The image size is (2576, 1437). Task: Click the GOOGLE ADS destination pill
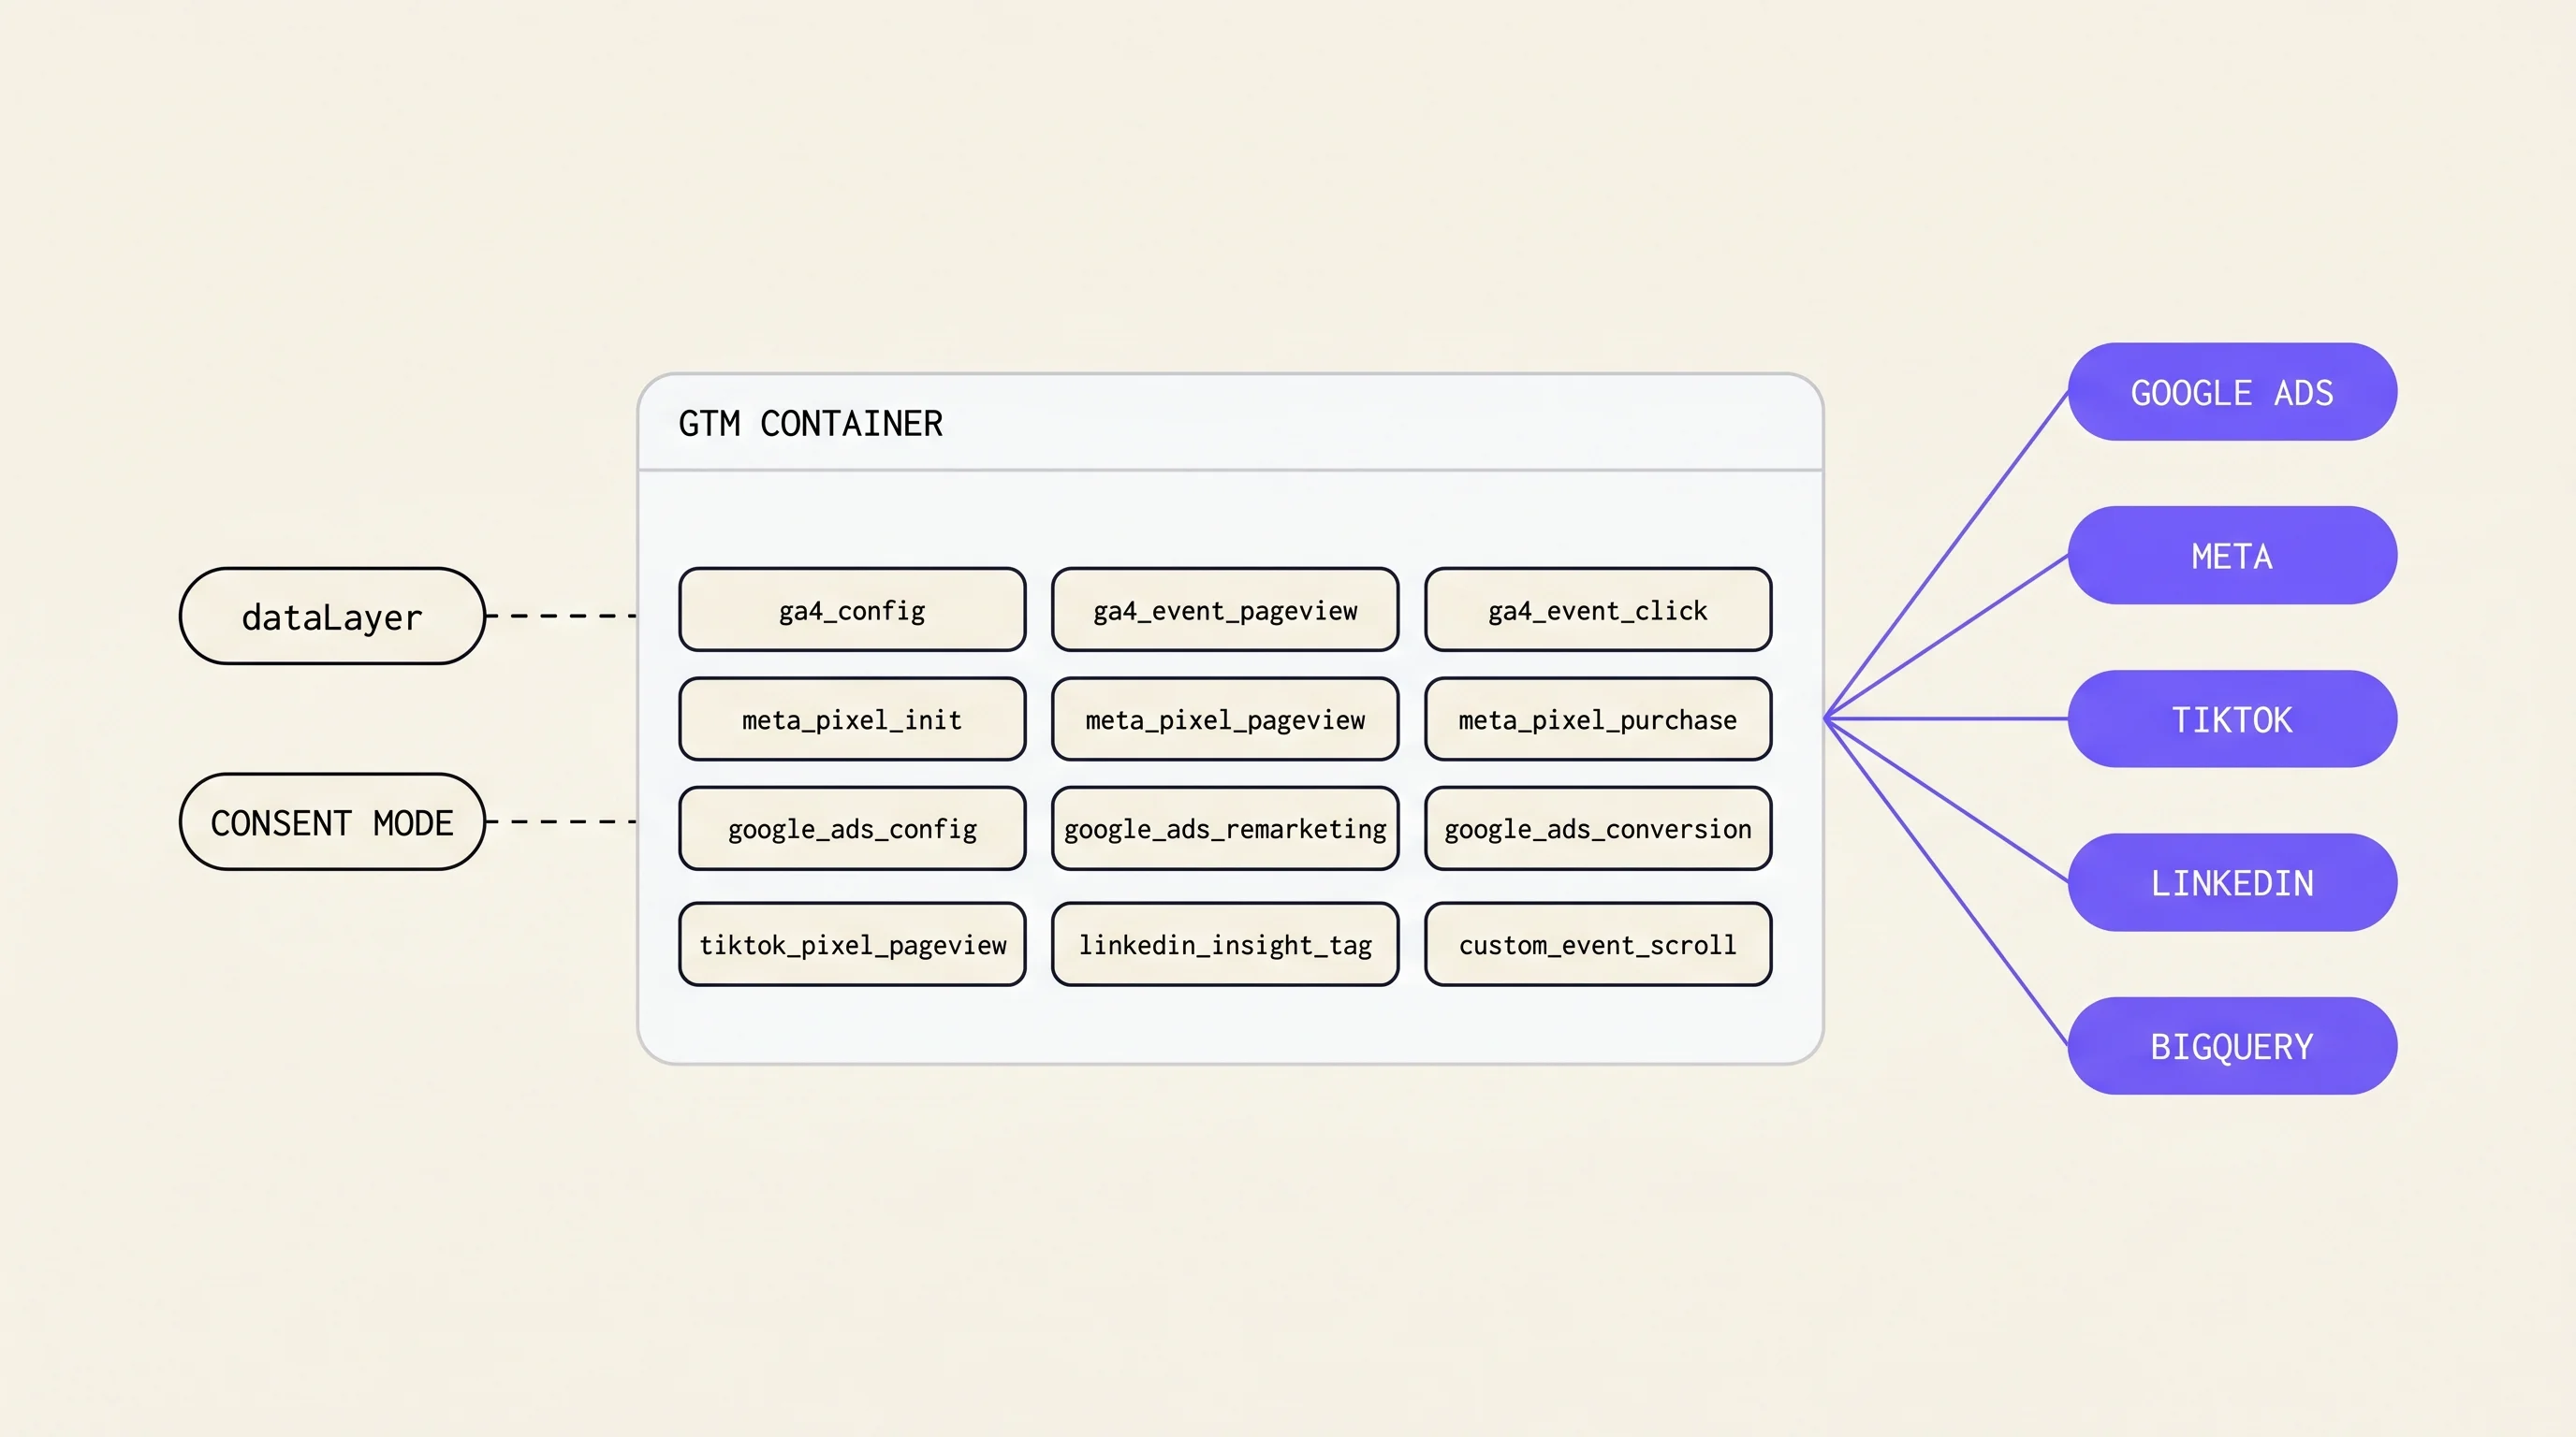2232,392
